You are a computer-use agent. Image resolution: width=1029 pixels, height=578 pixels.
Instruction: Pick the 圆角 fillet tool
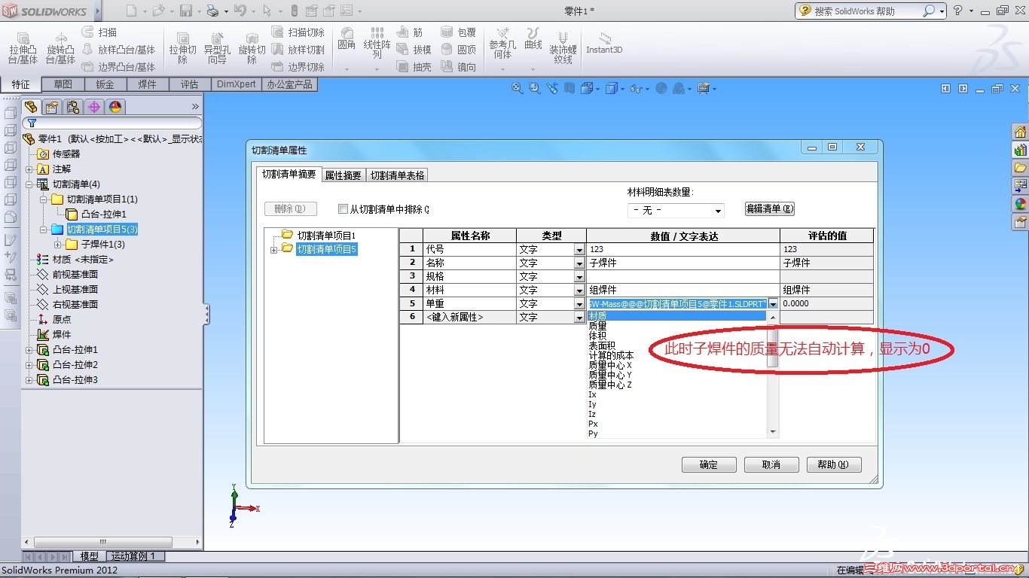[x=347, y=39]
